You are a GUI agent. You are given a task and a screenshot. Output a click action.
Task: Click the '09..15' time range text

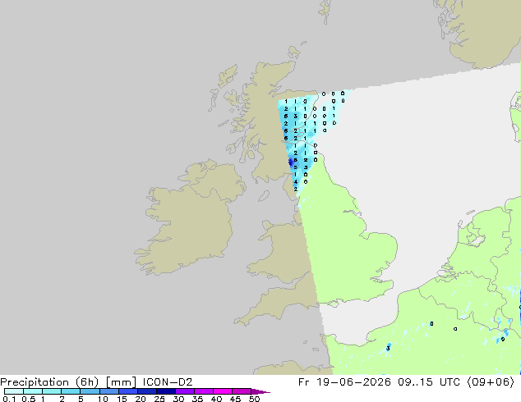click(x=415, y=382)
